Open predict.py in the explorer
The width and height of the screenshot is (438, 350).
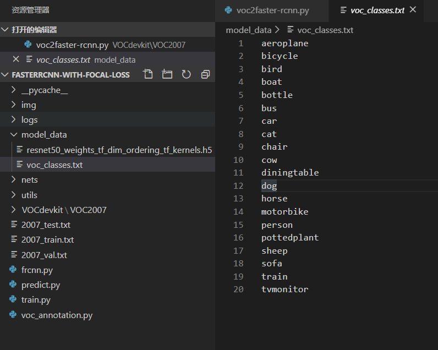click(x=107, y=285)
